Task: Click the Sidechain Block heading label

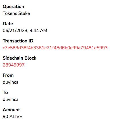Action: (x=19, y=58)
